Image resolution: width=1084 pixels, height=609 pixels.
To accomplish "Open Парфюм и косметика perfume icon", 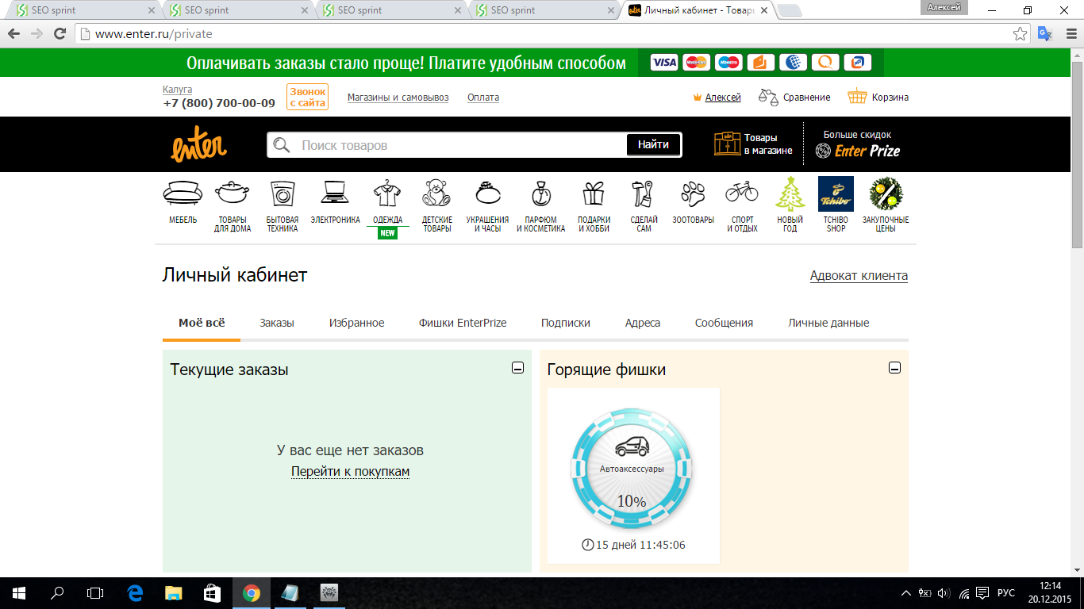I will point(540,193).
